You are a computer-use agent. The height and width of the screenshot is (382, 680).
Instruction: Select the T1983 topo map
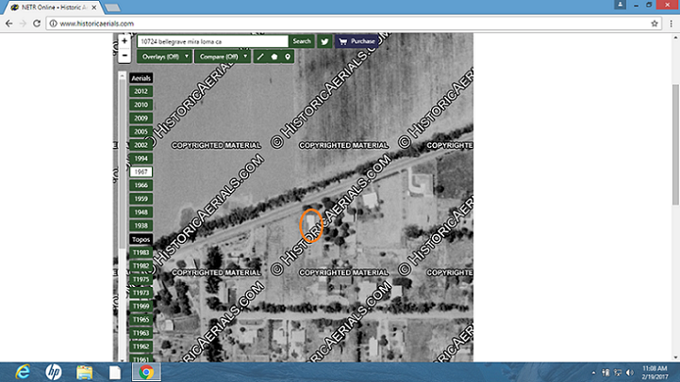pyautogui.click(x=141, y=253)
